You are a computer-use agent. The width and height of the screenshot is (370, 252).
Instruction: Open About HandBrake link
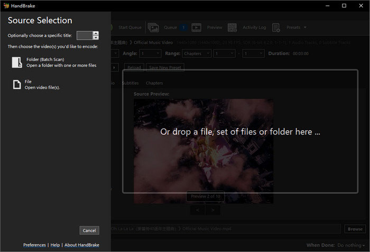[81, 245]
